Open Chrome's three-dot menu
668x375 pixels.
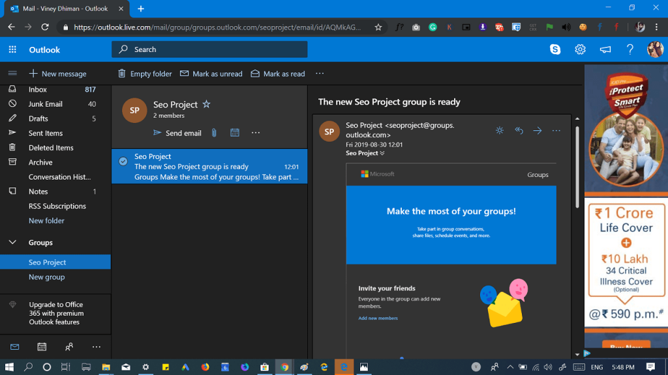coord(656,27)
